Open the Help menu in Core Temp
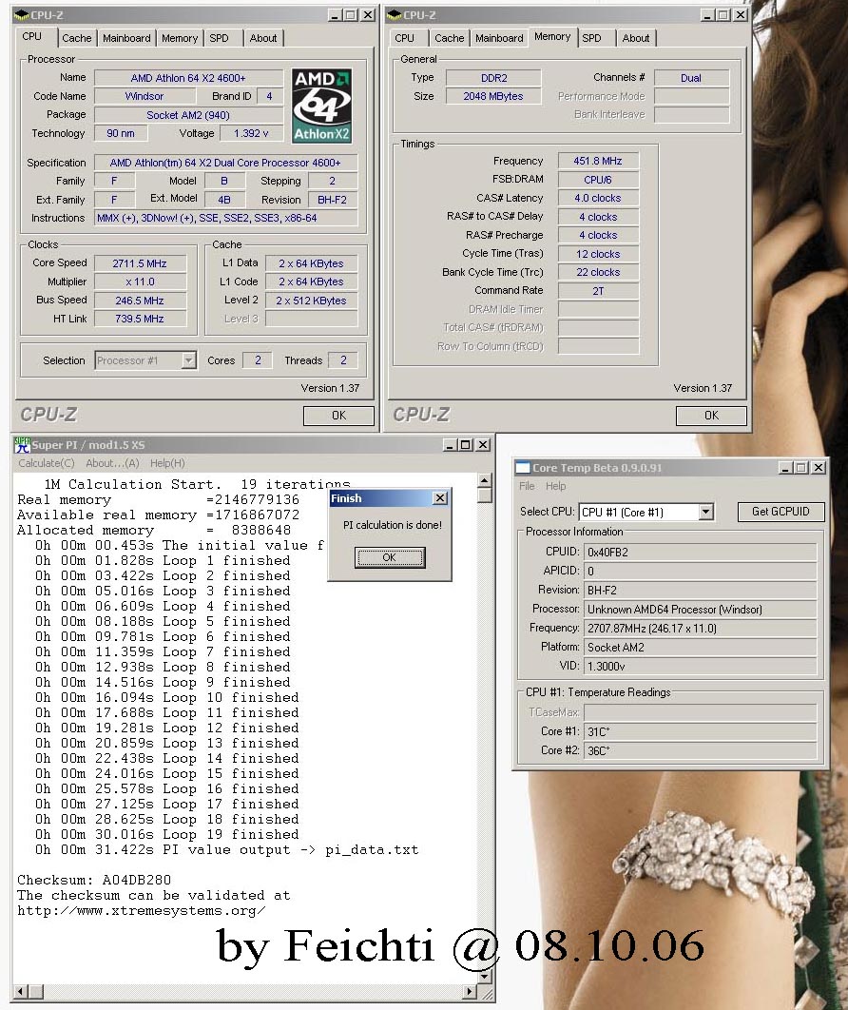The width and height of the screenshot is (848, 1010). (556, 486)
